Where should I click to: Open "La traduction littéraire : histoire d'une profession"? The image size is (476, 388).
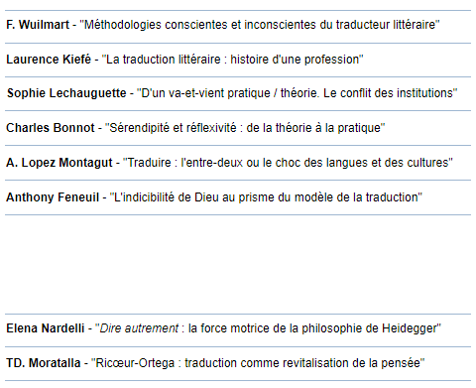click(232, 60)
